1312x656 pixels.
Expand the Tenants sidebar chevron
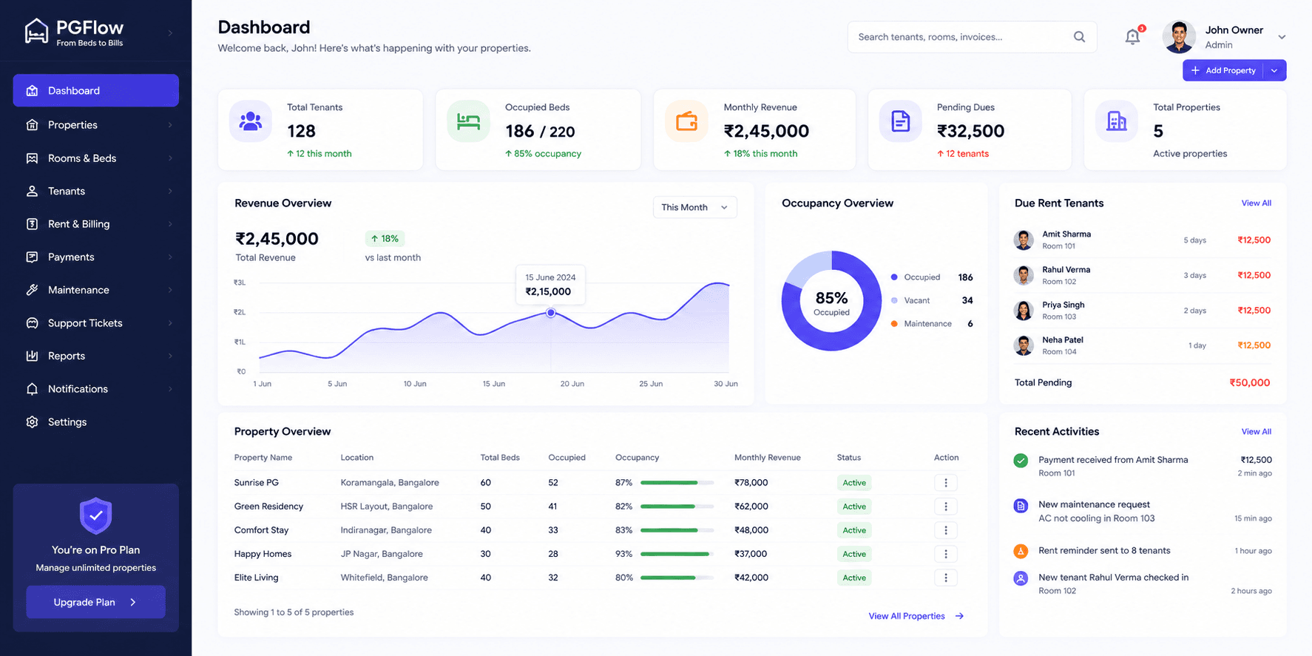pyautogui.click(x=170, y=191)
